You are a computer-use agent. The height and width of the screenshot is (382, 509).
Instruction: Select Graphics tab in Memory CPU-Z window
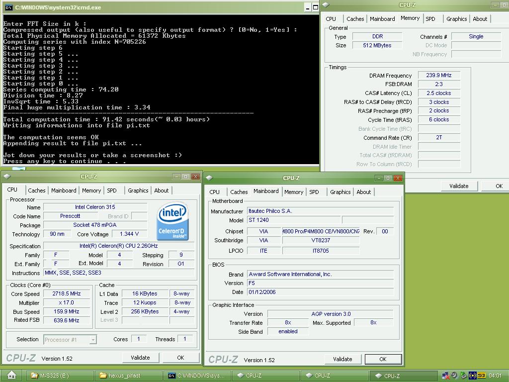point(456,19)
